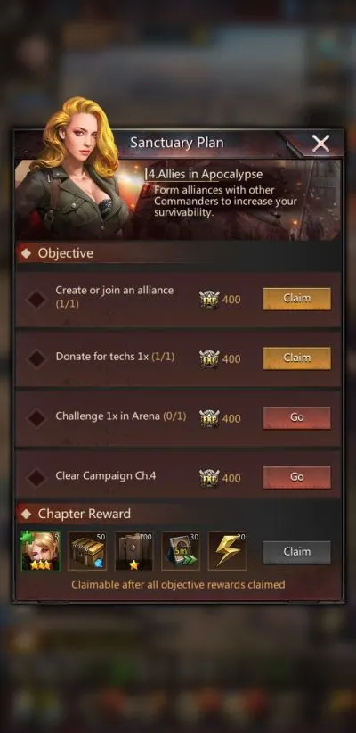Viewport: 356px width, 733px height.
Task: Tap the lightning bolt energy reward icon
Action: (x=227, y=551)
